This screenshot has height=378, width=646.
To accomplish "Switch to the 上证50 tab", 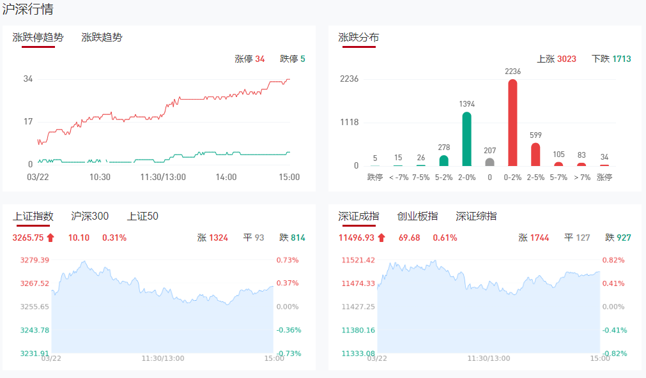I will pos(142,216).
